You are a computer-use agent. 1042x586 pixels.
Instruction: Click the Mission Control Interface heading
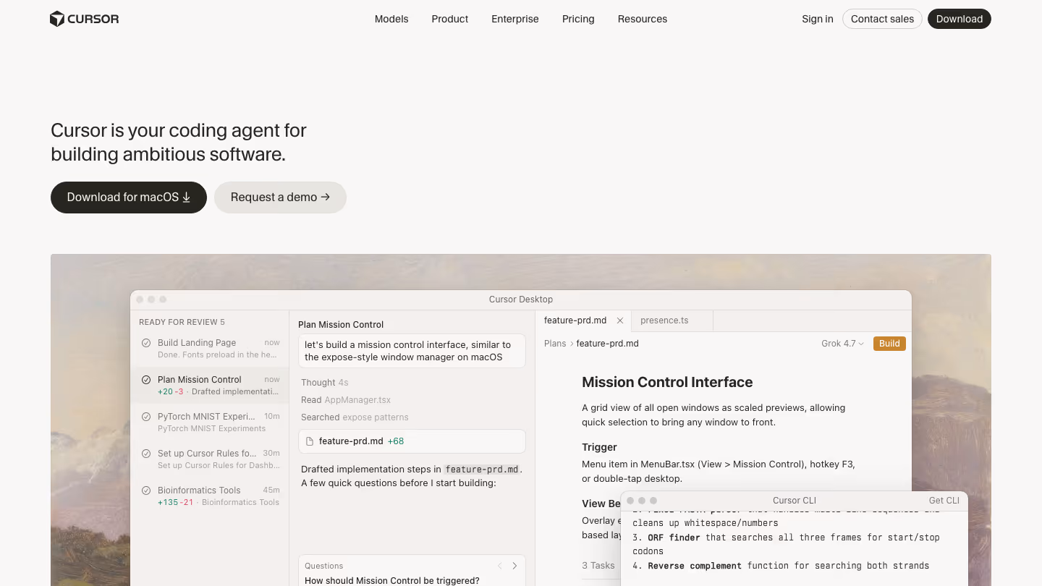(667, 382)
